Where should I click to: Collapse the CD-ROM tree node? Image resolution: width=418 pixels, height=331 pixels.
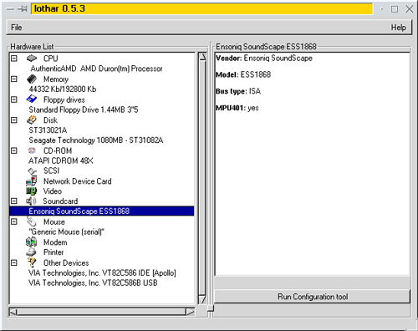pyautogui.click(x=14, y=150)
